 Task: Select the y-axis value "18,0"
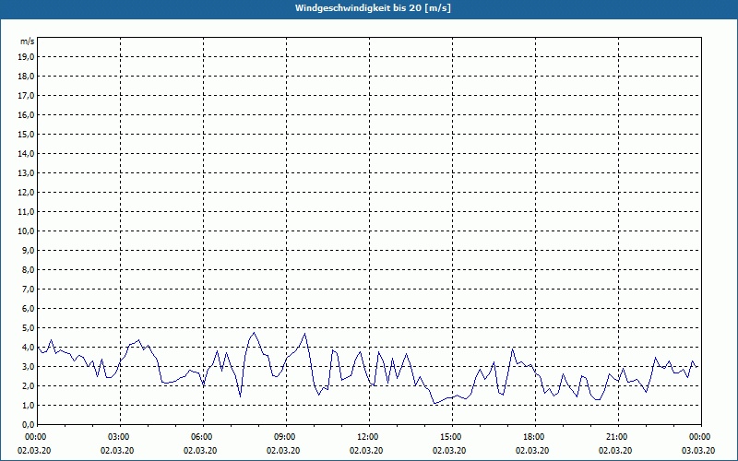point(26,77)
